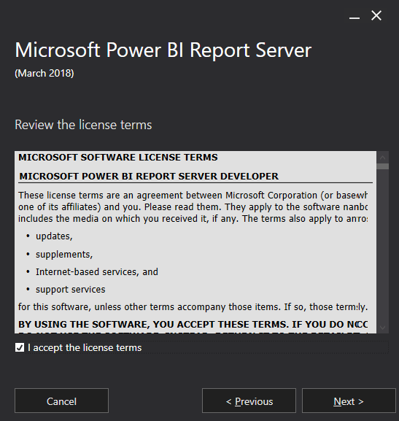Go back with the < Previous button
The width and height of the screenshot is (399, 421).
(249, 401)
